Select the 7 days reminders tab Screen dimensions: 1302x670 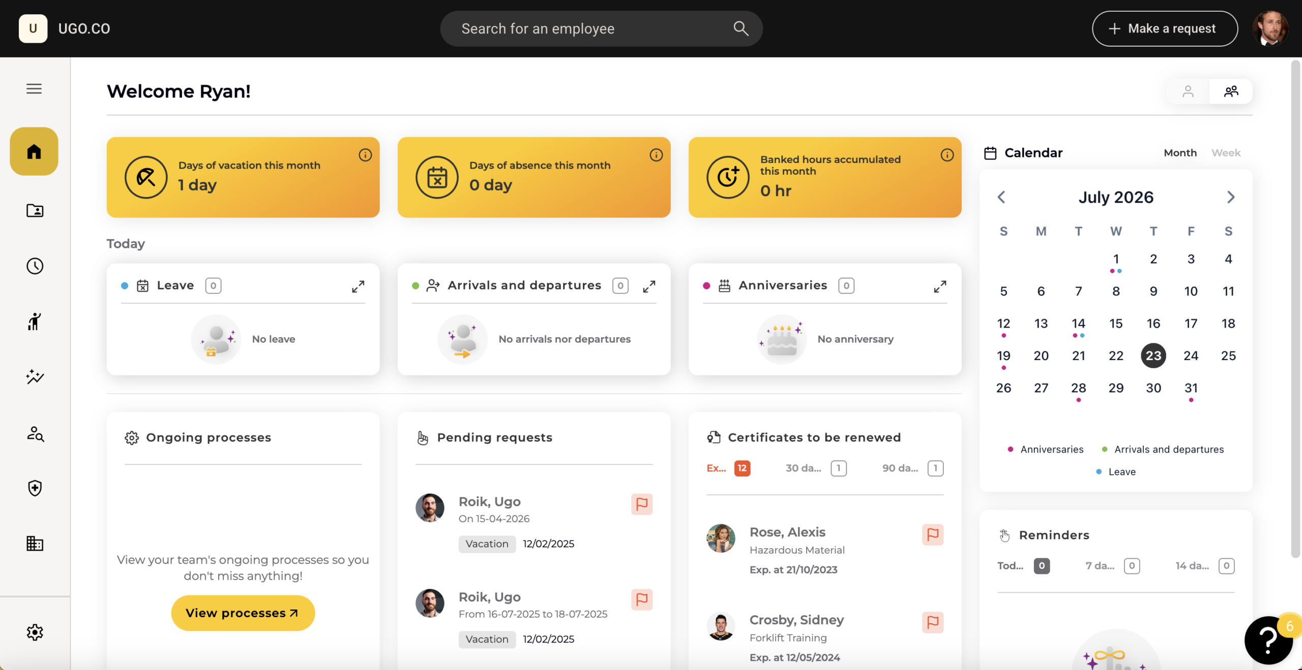tap(1113, 566)
